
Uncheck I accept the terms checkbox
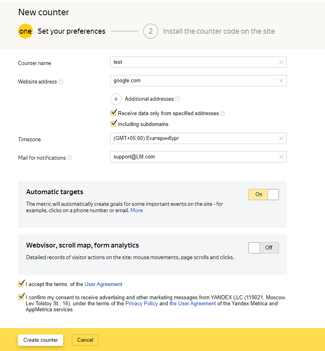[x=21, y=284]
